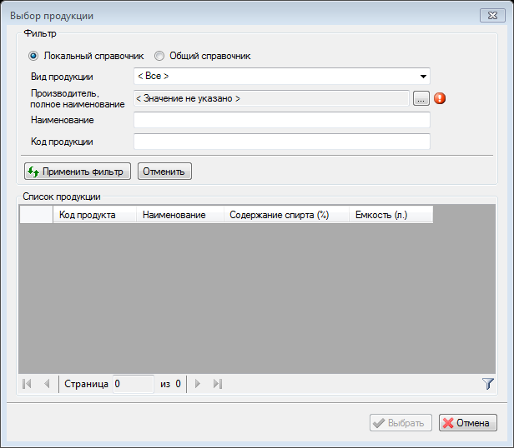Go to the previous page of the list

47,384
